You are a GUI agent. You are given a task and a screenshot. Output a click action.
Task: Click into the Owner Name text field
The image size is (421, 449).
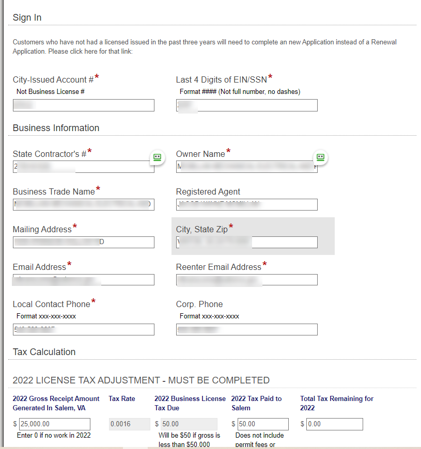tap(246, 167)
